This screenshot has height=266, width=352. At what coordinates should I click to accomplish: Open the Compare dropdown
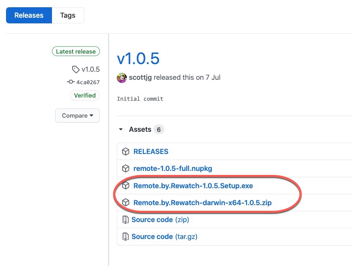tap(77, 116)
